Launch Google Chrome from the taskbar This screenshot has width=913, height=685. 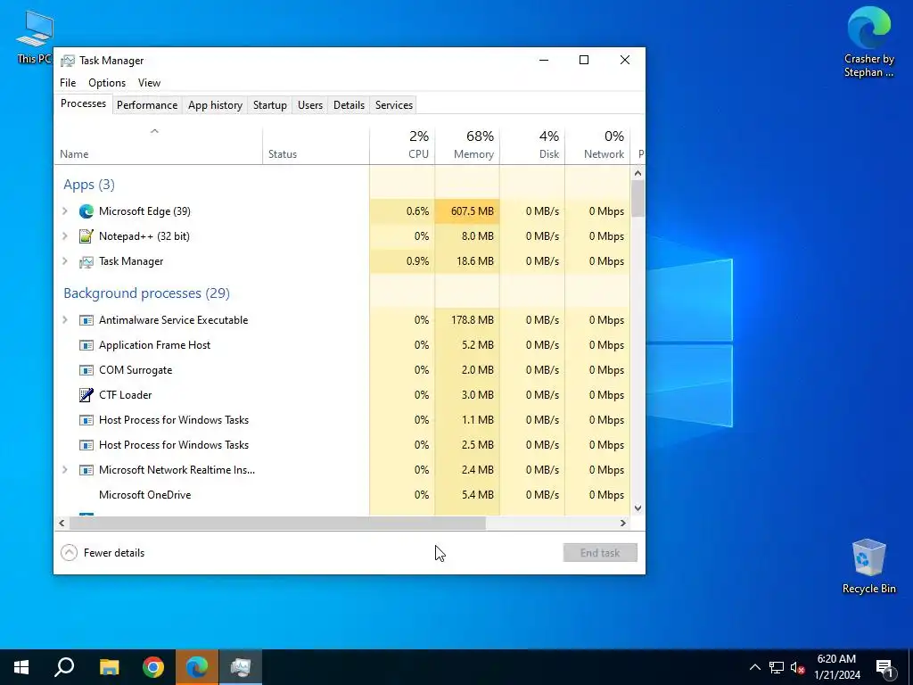[153, 667]
